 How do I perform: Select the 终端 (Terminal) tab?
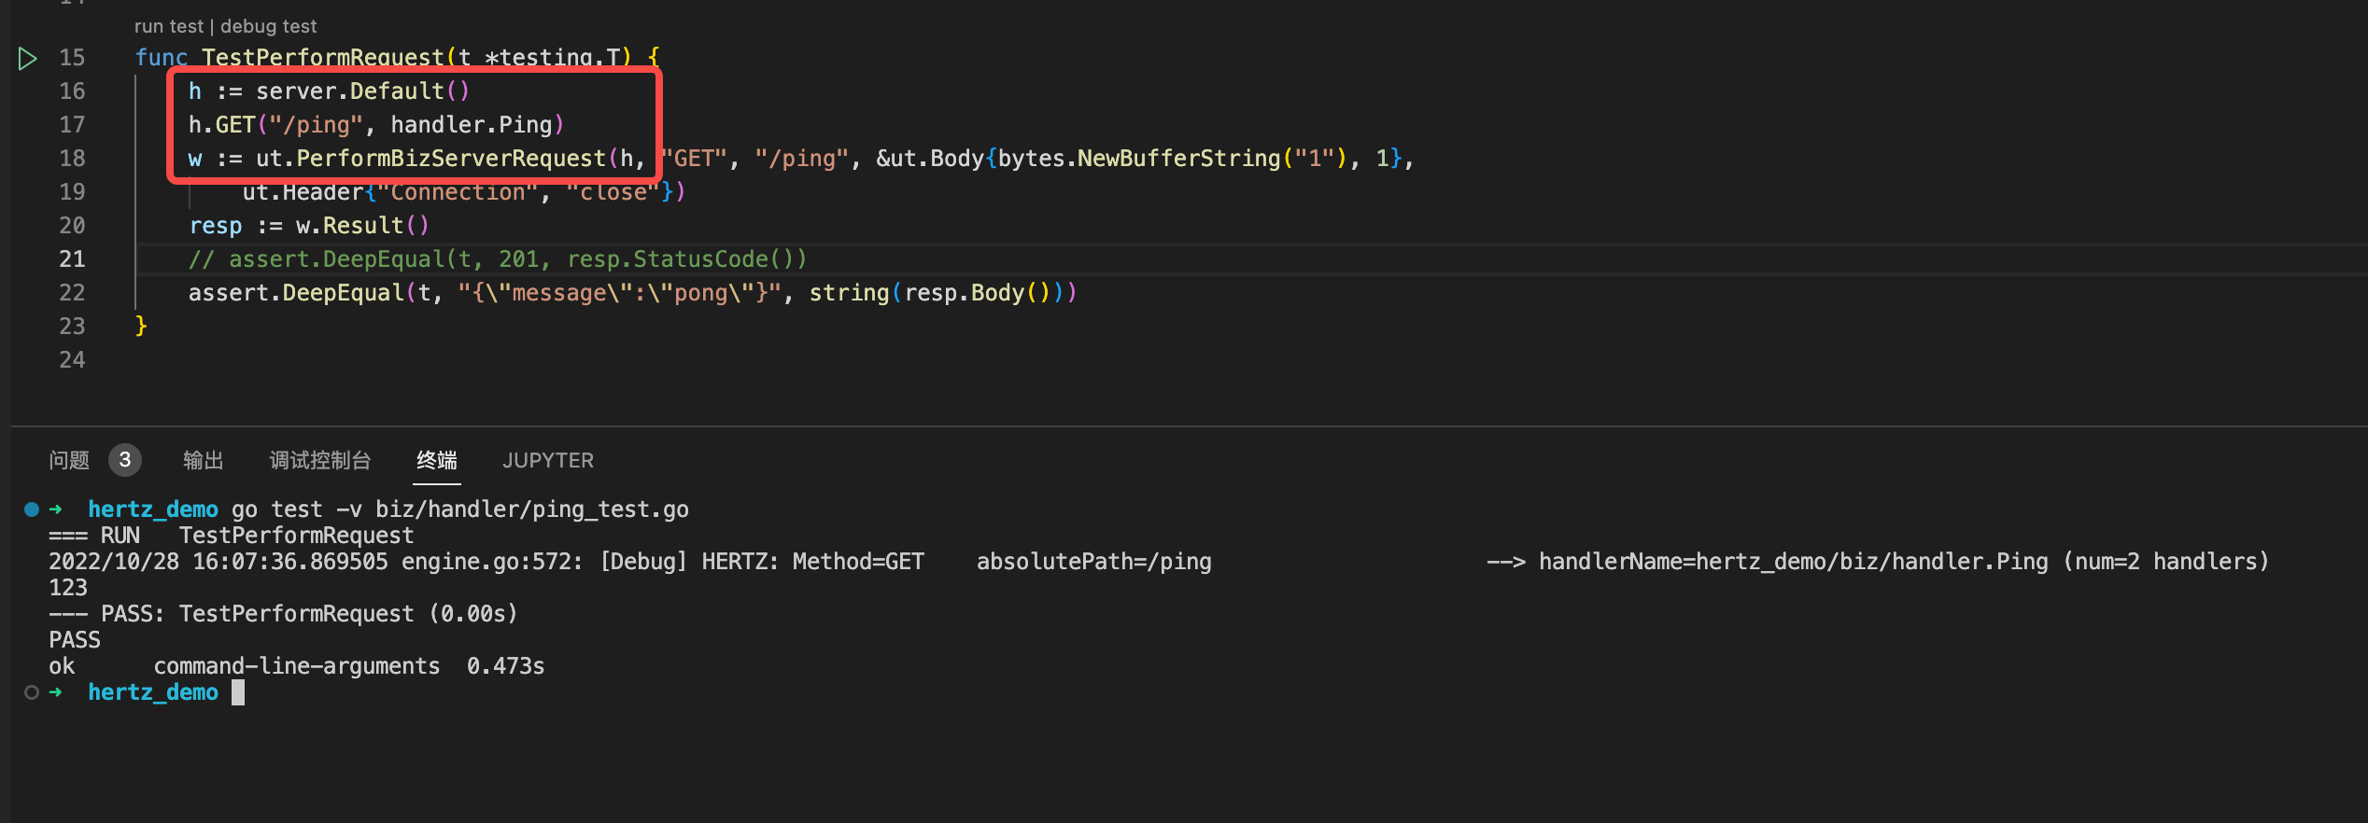(x=437, y=460)
